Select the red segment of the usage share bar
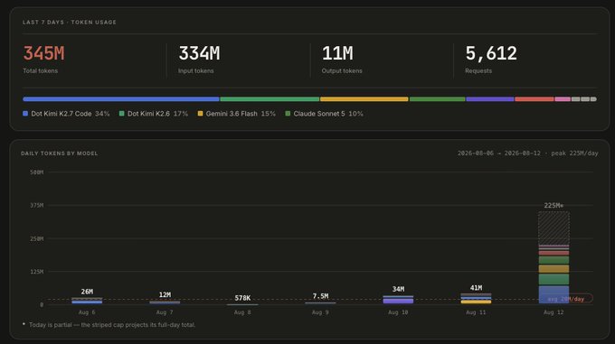 point(535,99)
